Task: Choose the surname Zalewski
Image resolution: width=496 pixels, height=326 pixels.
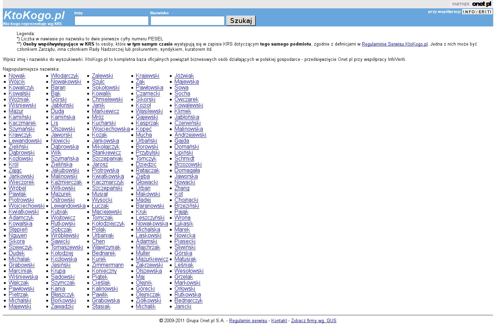Action: 102,76
